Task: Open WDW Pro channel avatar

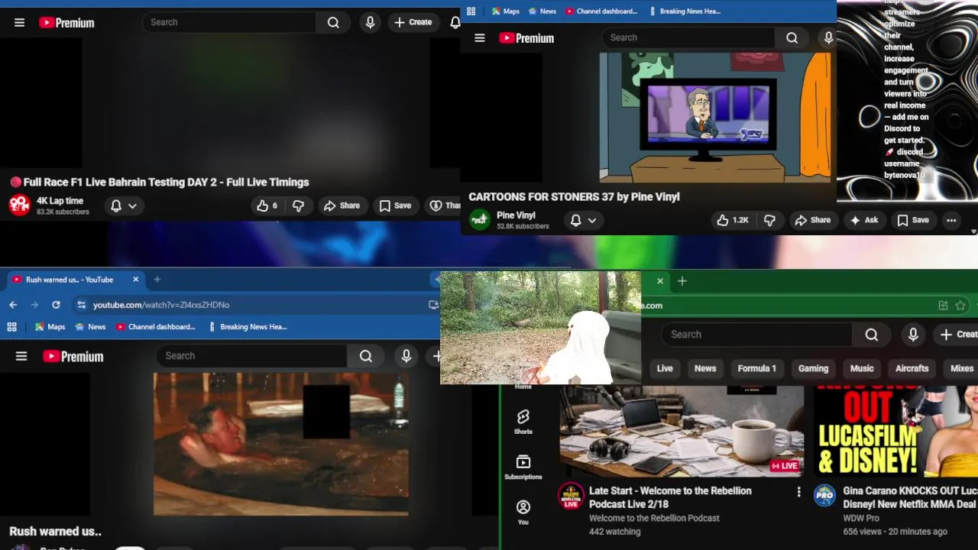Action: pyautogui.click(x=824, y=495)
